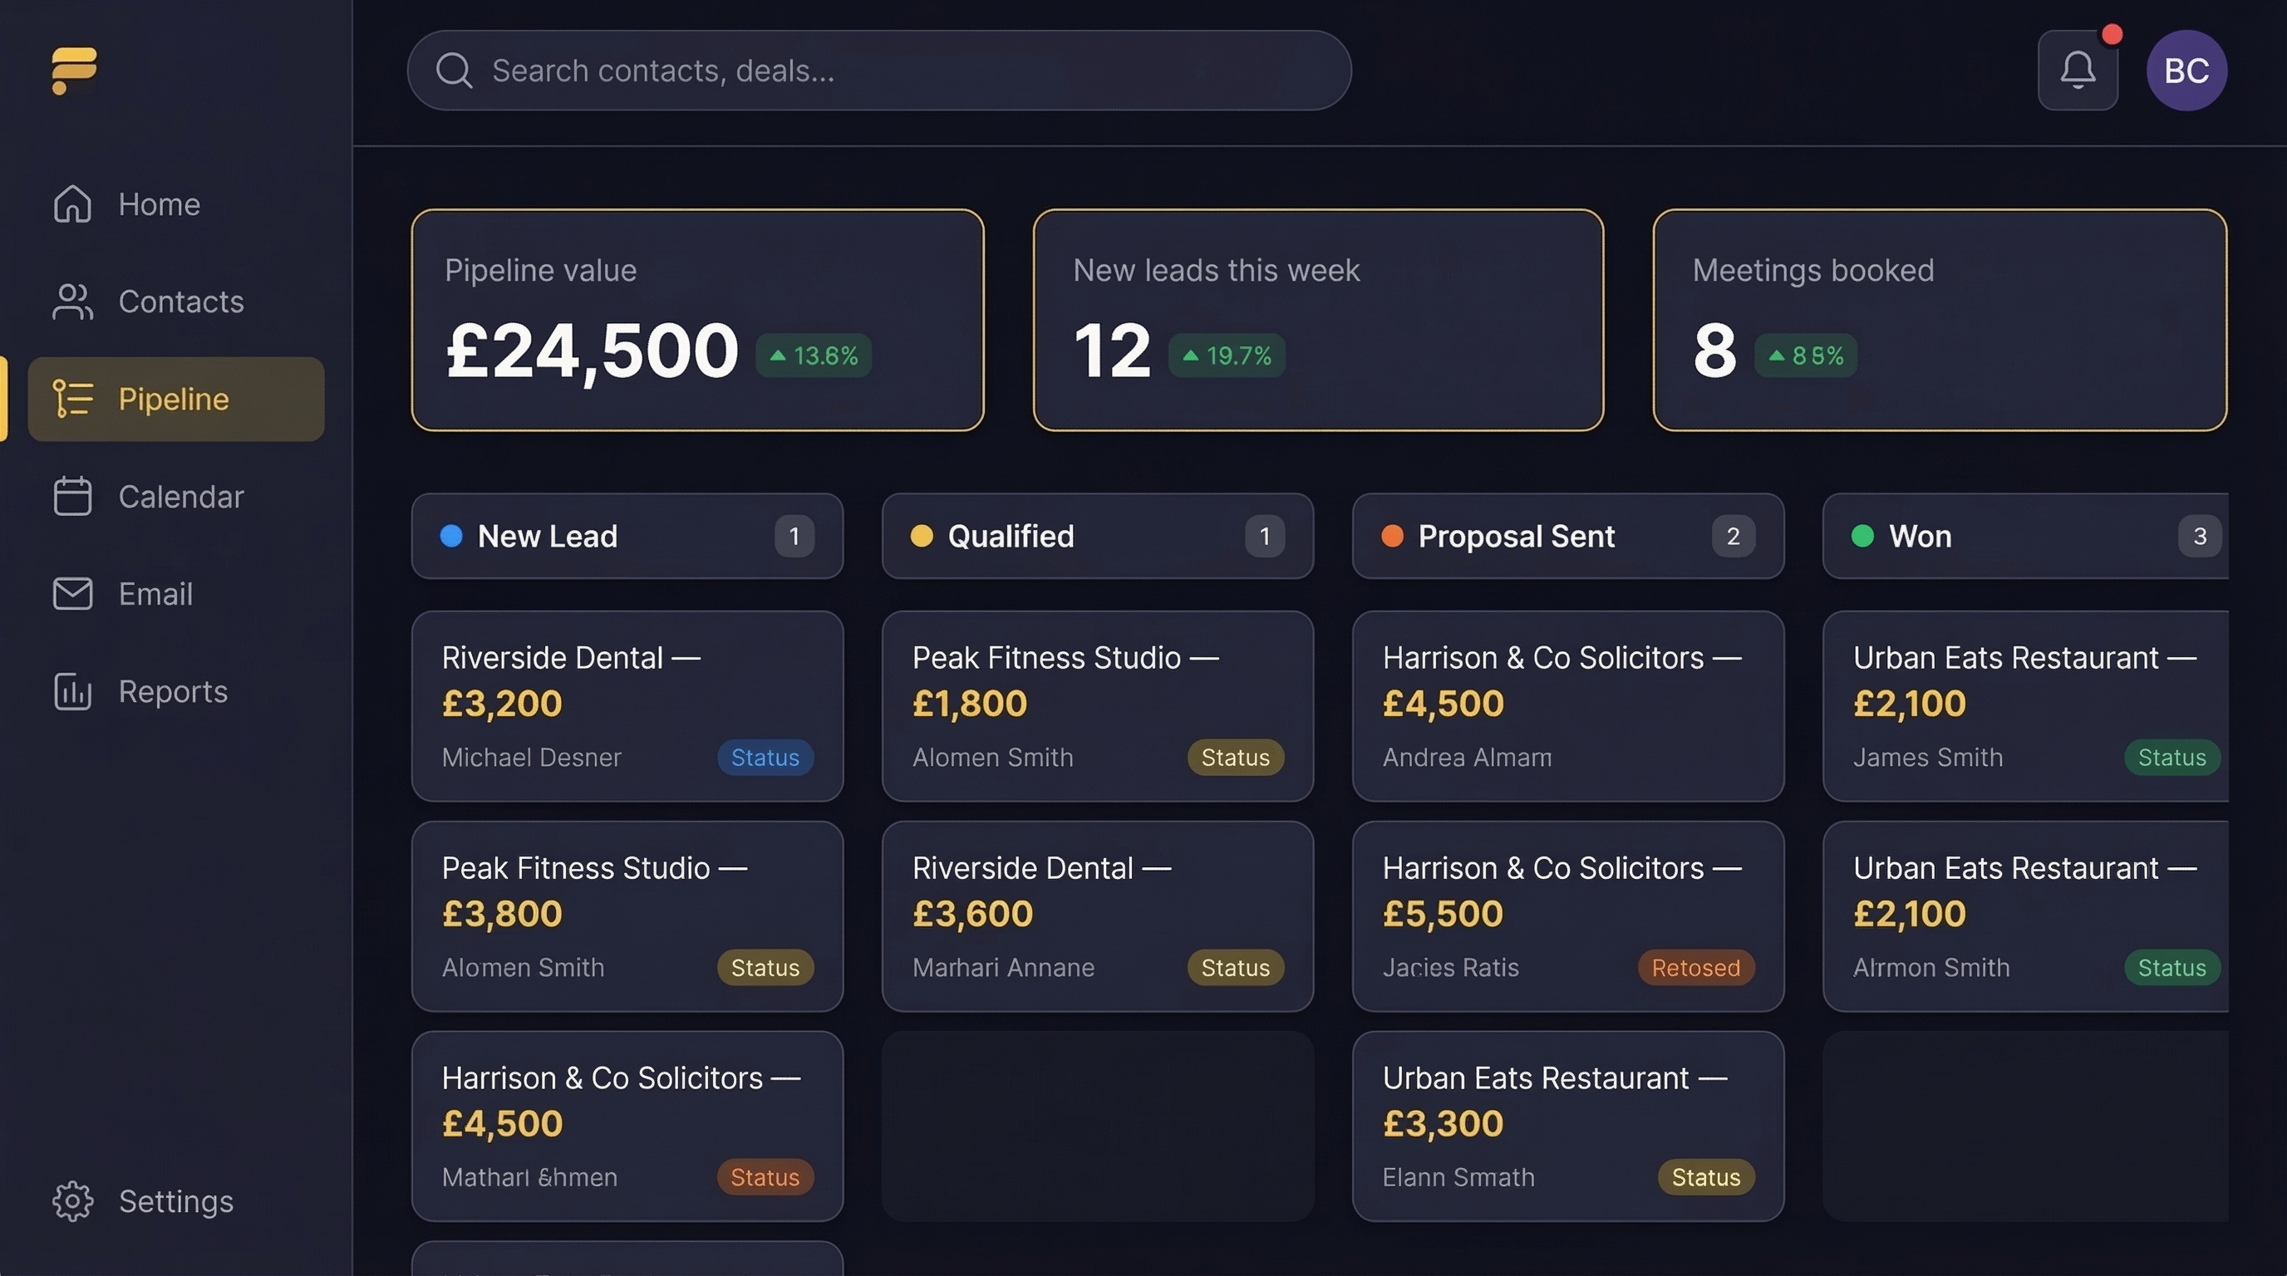View the Reports section
This screenshot has width=2287, height=1276.
pos(172,691)
